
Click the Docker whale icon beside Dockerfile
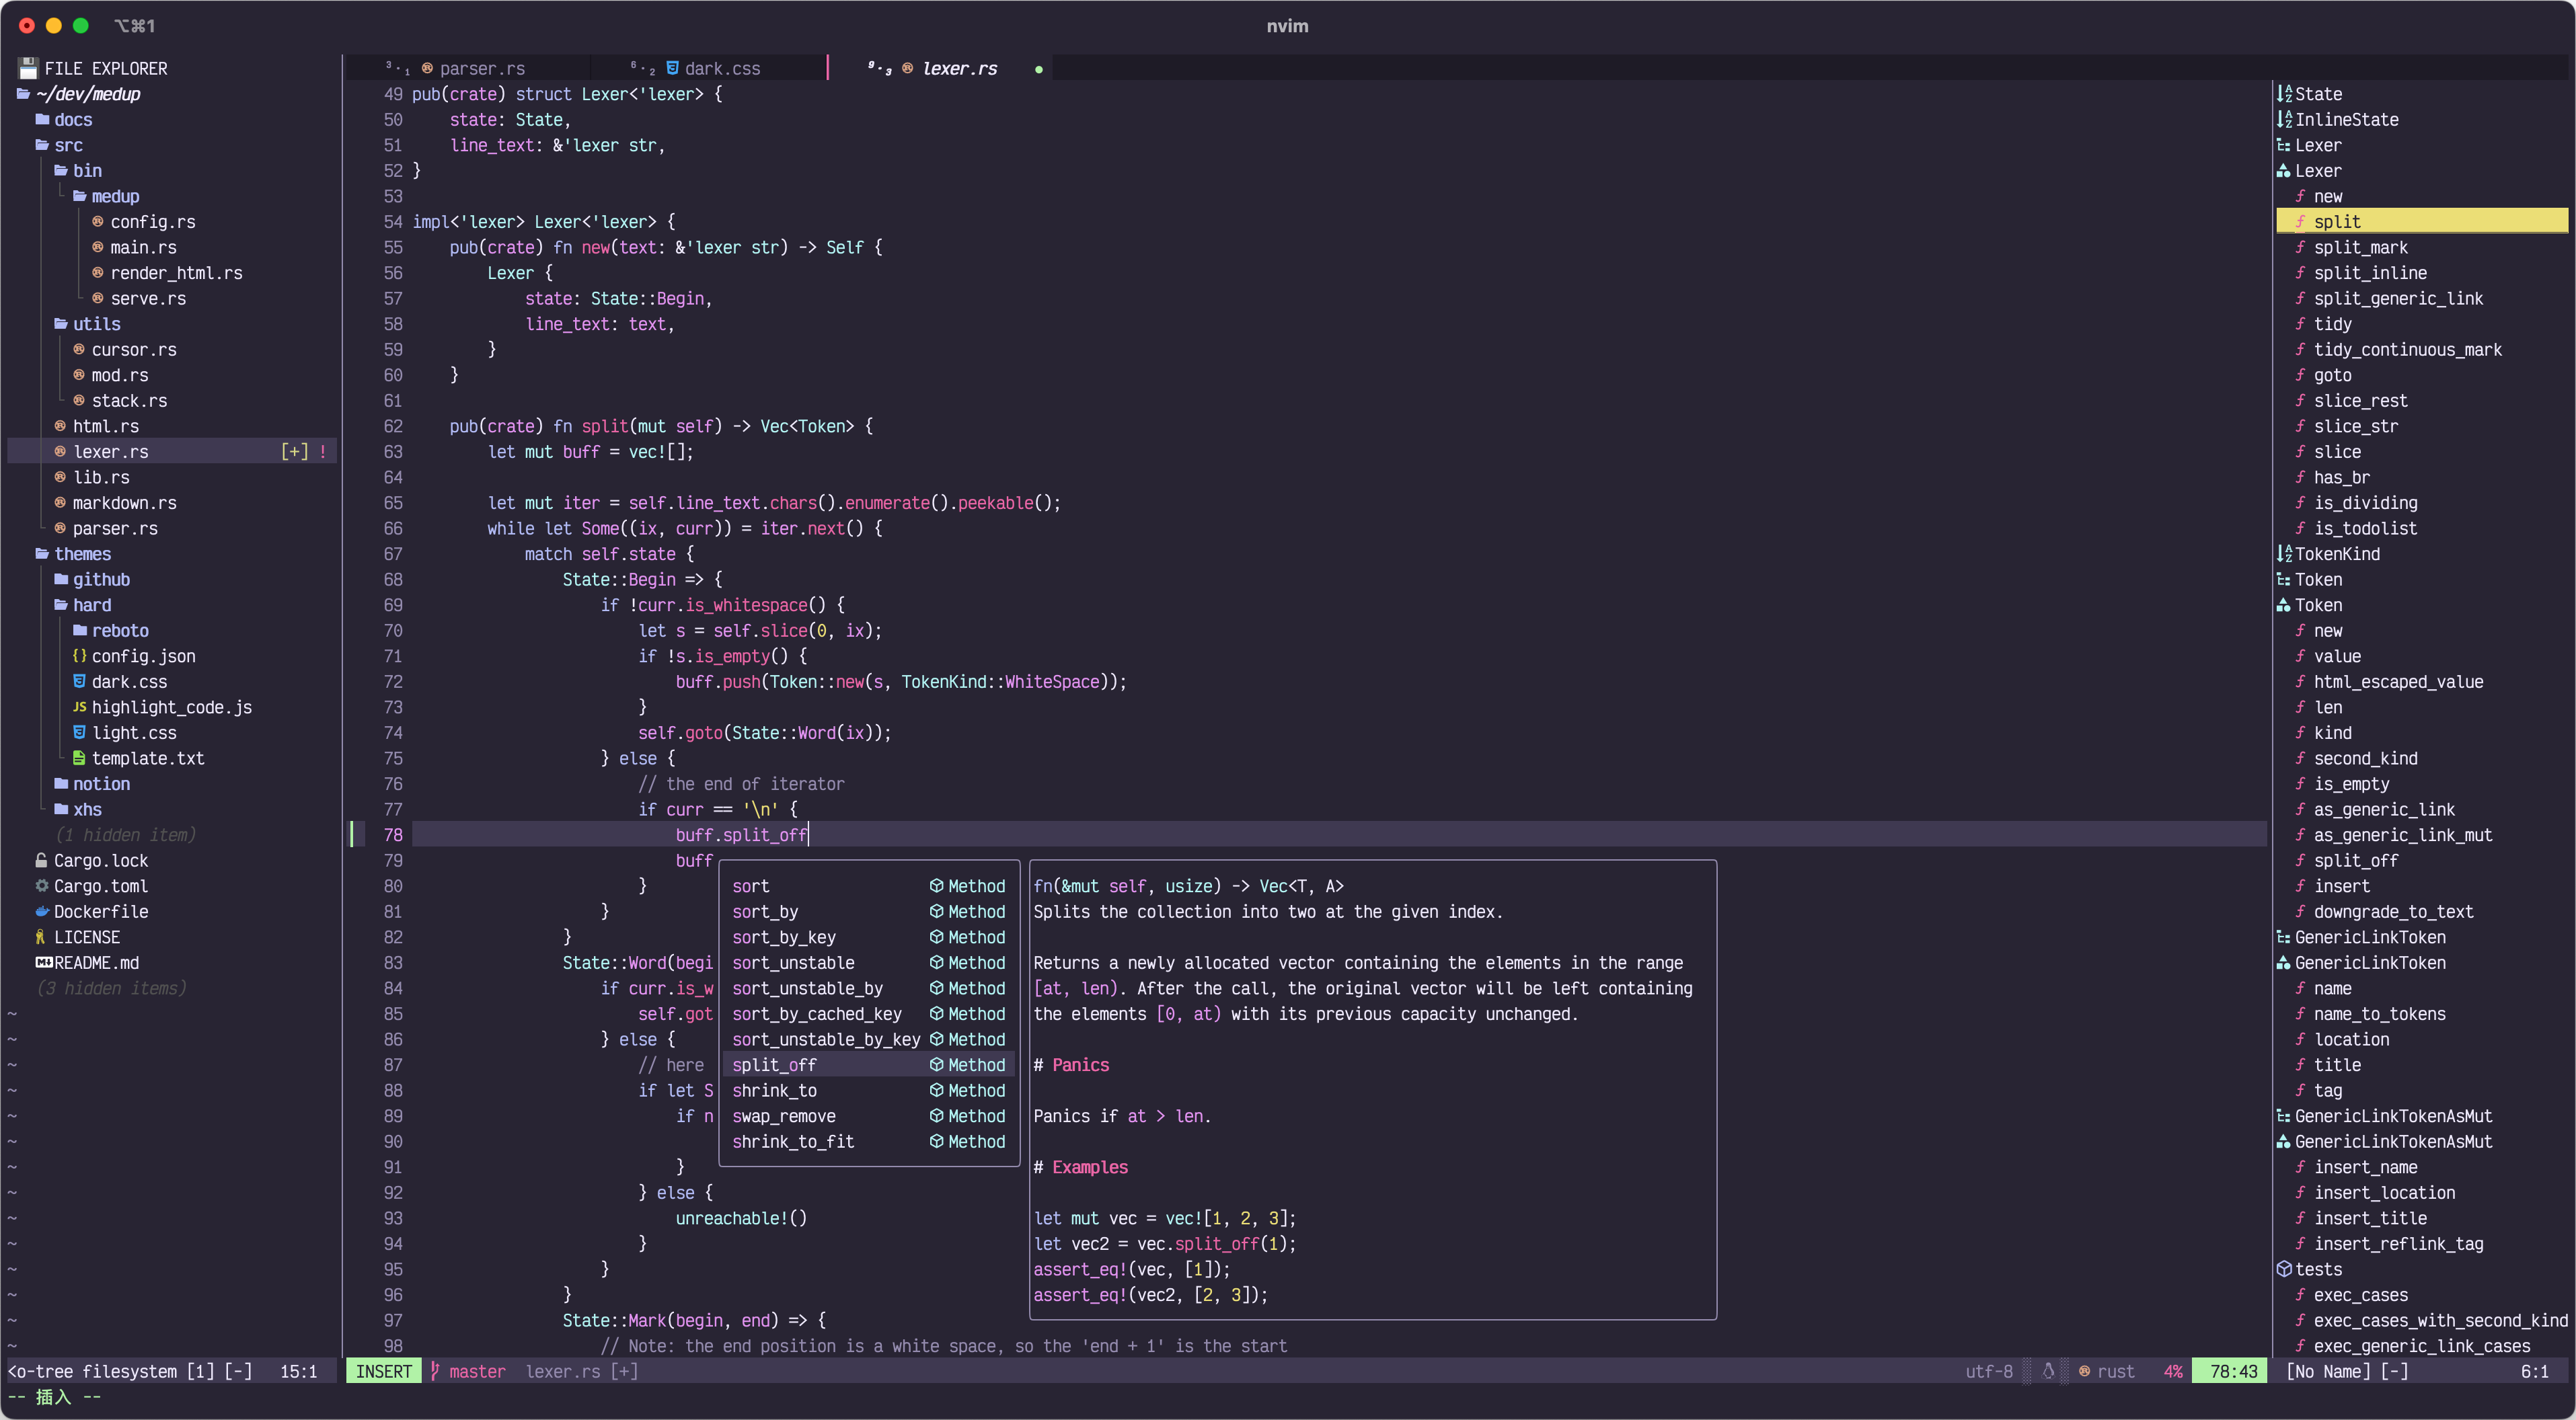[41, 911]
